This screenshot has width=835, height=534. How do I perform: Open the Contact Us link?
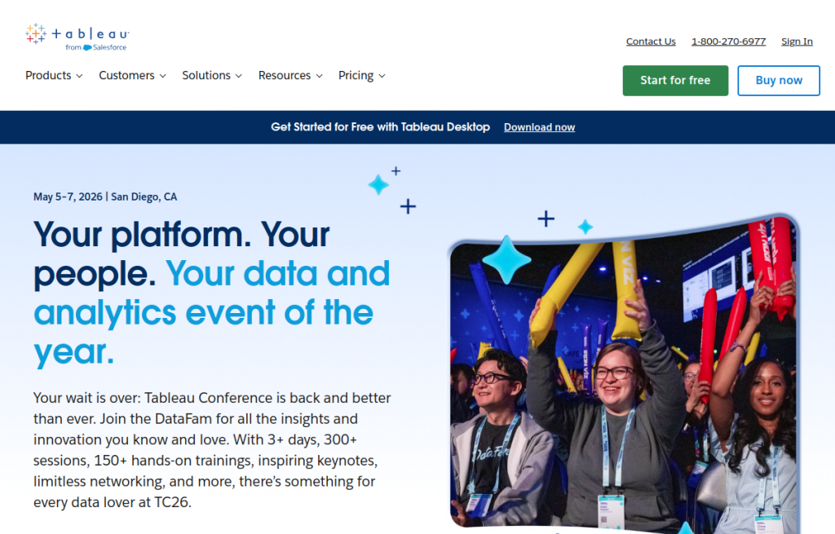[651, 42]
